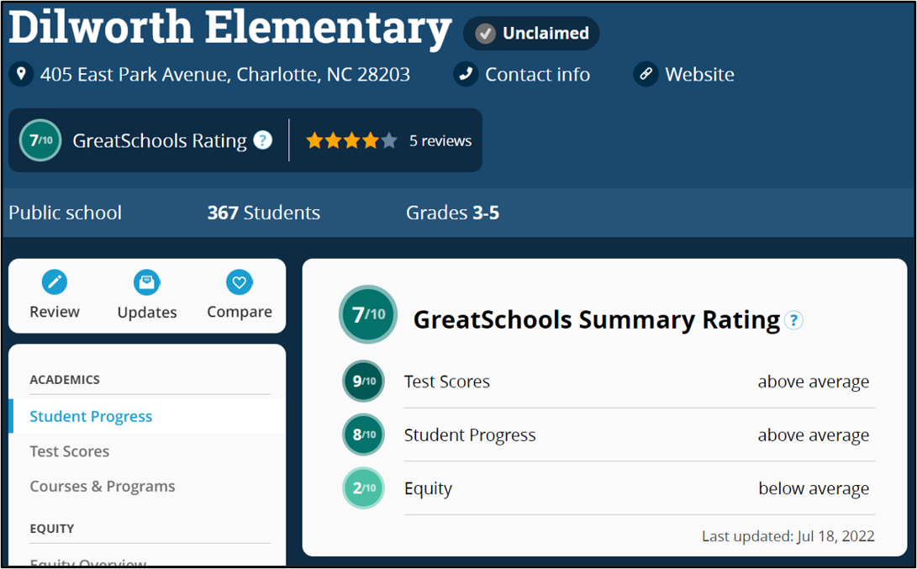Click the Unclaimed checkmark badge icon
917x569 pixels.
[485, 34]
